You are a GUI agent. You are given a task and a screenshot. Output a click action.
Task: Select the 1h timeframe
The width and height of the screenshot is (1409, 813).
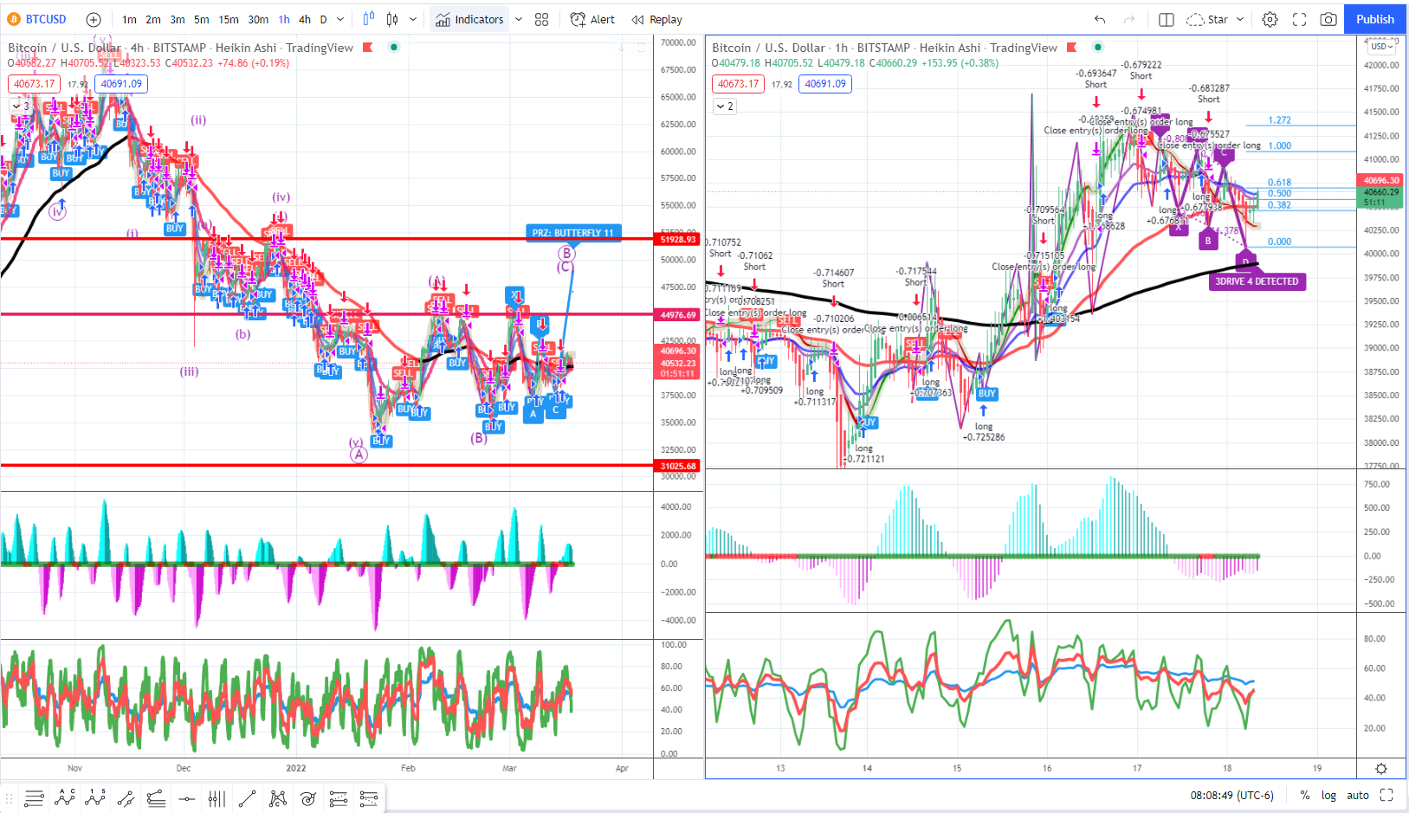(284, 19)
